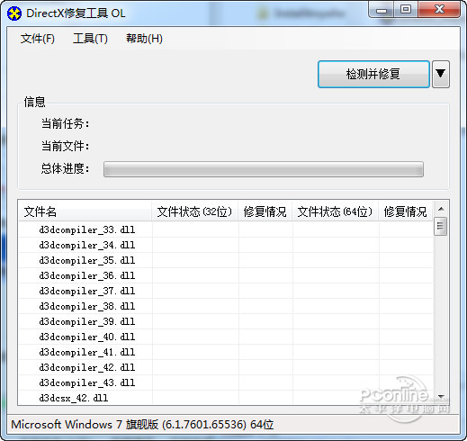Image resolution: width=467 pixels, height=441 pixels.
Task: Select d3dcompiler_42.dll row
Action: coord(226,367)
